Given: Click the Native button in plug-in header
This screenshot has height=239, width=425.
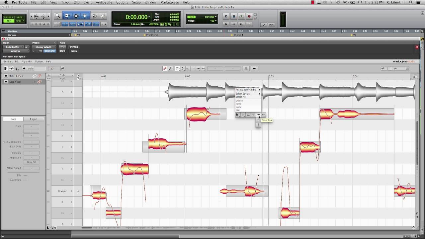Looking at the screenshot, I should (x=74, y=51).
